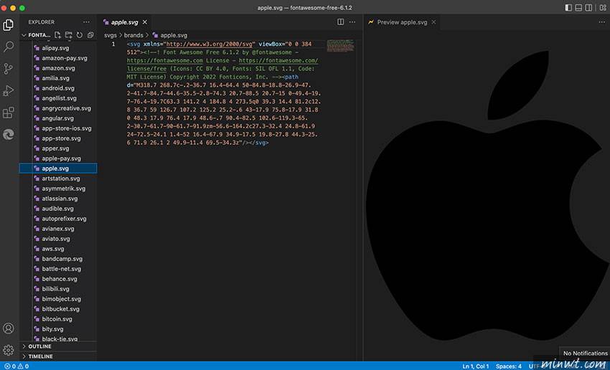Open the Extensions view
Screen dimensions: 610x370
[9, 113]
